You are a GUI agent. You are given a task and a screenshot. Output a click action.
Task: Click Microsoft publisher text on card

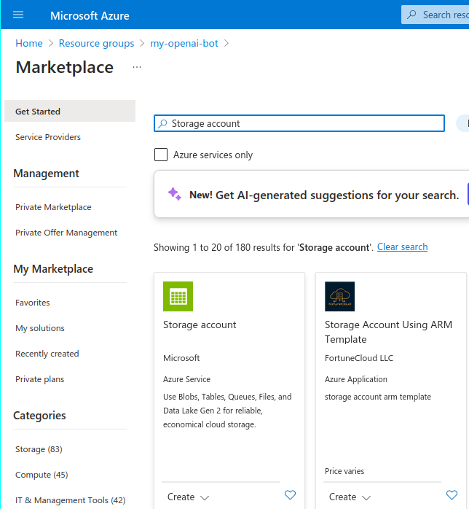(x=181, y=358)
